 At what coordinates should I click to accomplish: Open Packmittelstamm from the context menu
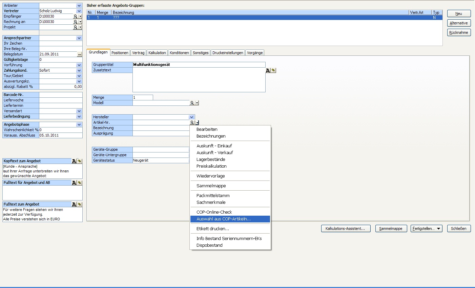point(230,196)
